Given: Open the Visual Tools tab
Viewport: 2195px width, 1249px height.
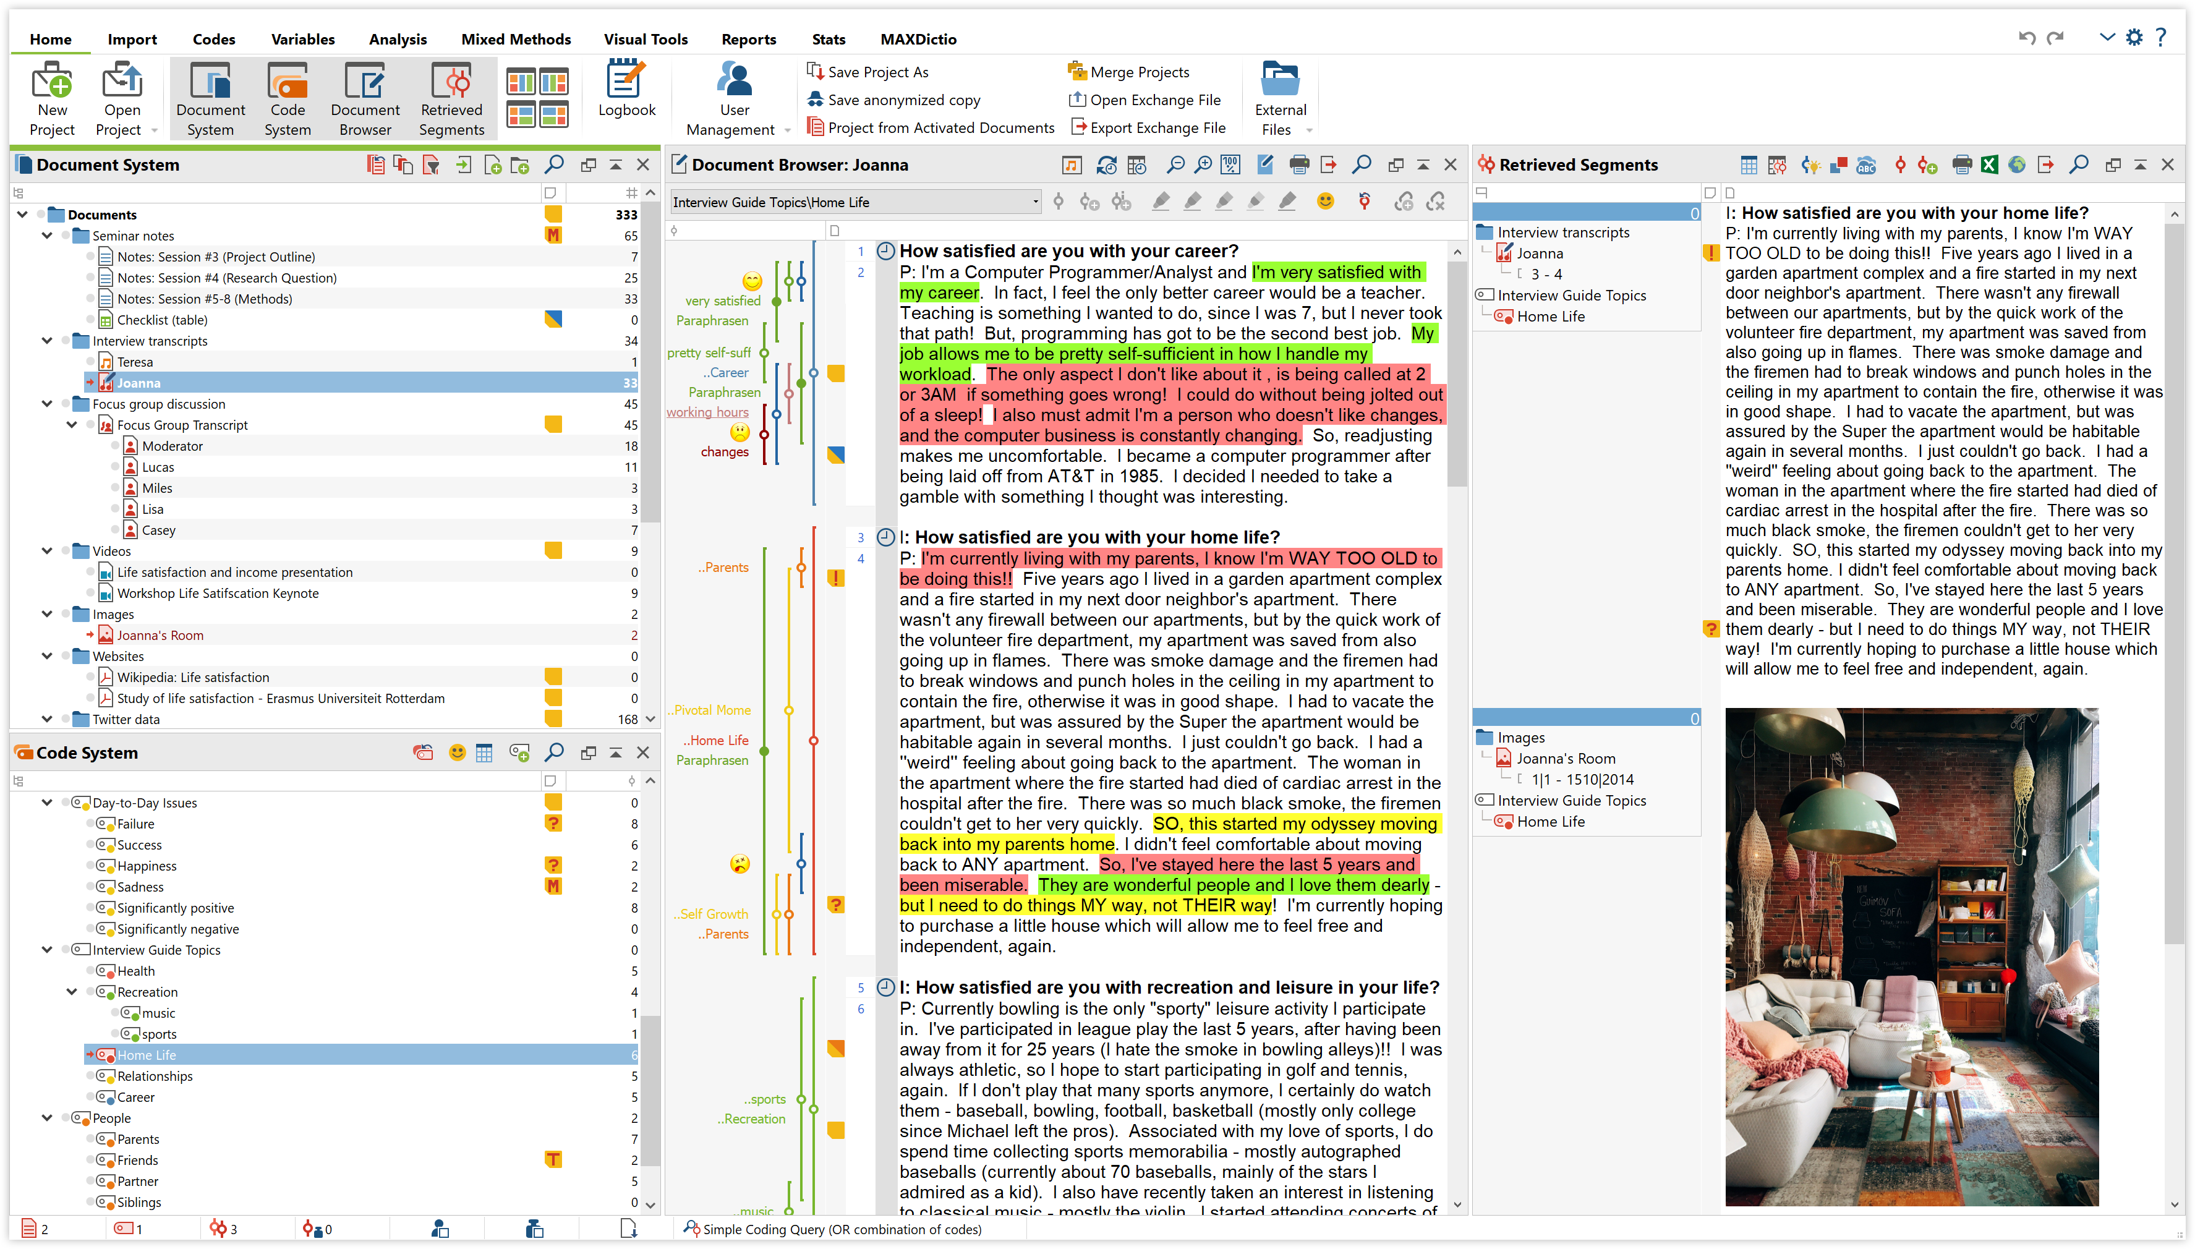Looking at the screenshot, I should (645, 38).
